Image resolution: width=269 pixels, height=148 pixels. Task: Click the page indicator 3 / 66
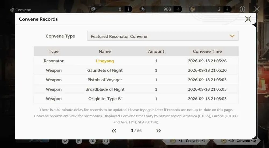click(x=136, y=131)
